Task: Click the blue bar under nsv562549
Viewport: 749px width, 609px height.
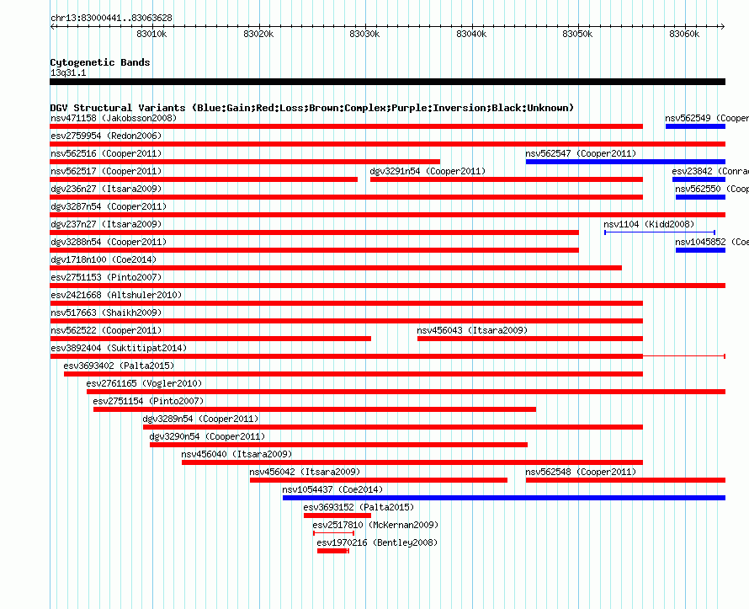Action: [695, 126]
